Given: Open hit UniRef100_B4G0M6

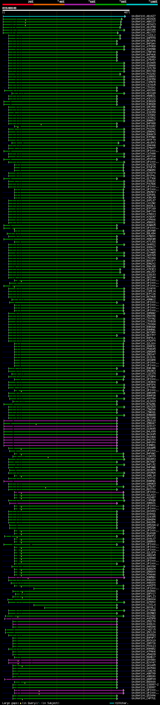Looking at the screenshot, I should point(143,522).
